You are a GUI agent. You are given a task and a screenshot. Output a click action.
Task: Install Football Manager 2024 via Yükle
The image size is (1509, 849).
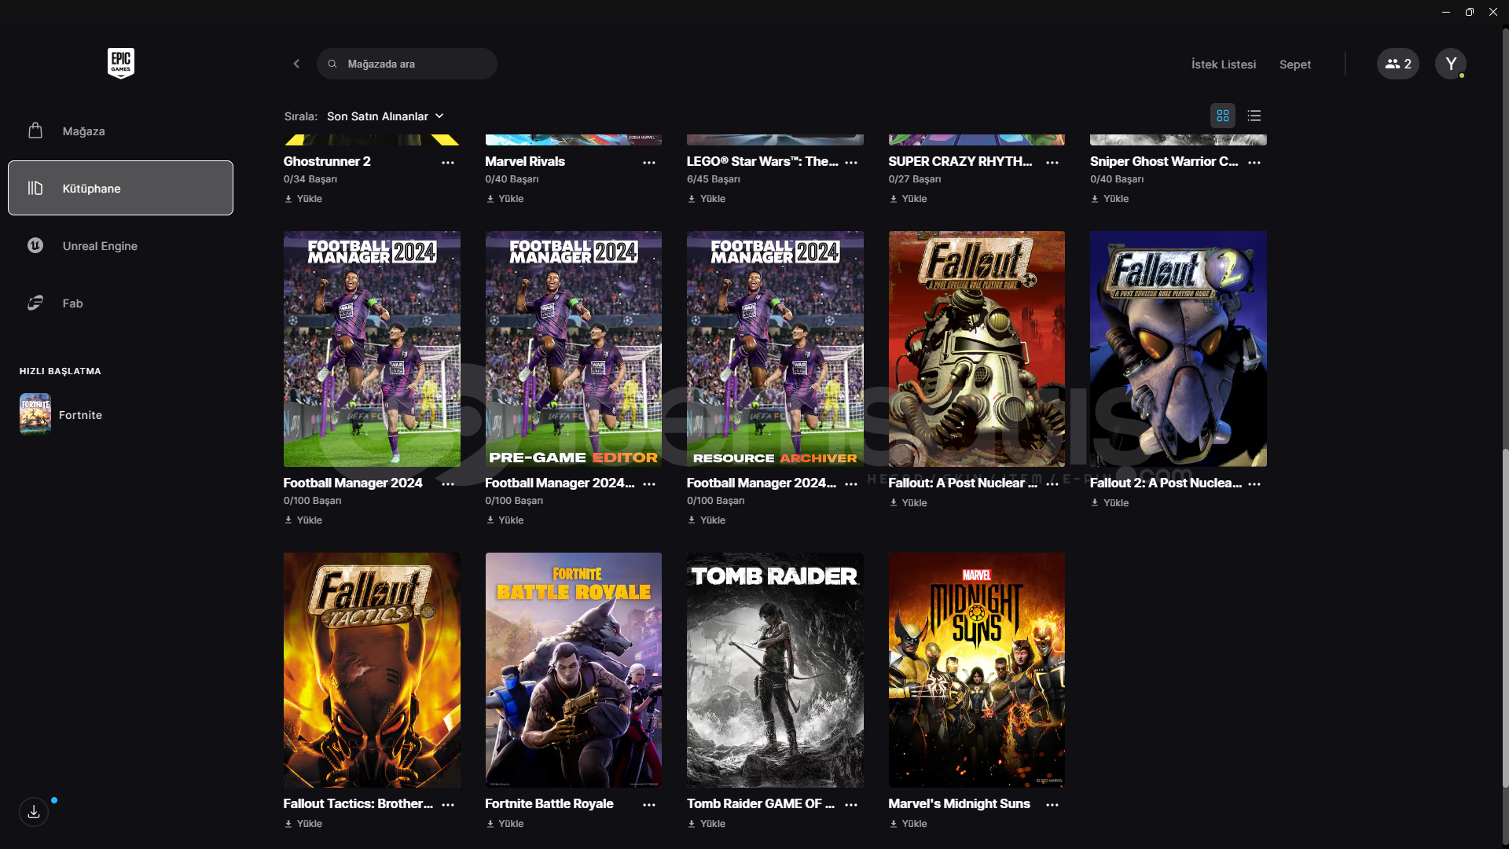pos(303,520)
